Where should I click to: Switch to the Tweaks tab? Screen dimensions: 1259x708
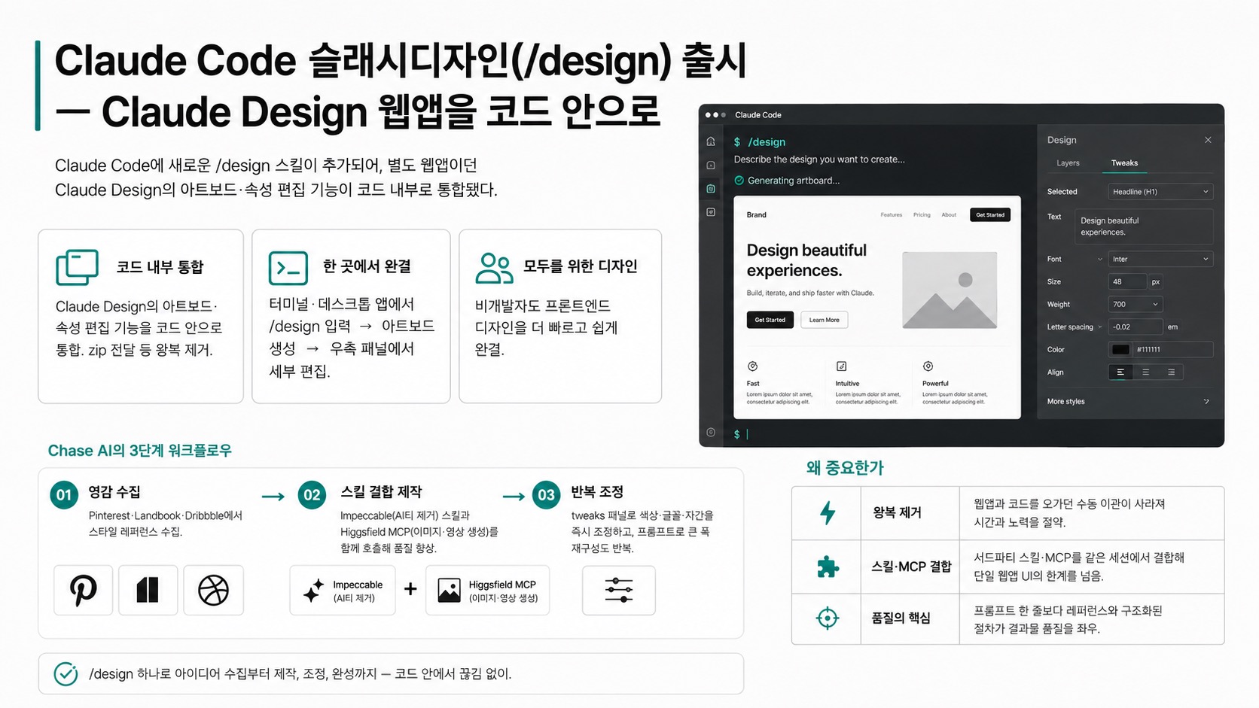point(1124,163)
